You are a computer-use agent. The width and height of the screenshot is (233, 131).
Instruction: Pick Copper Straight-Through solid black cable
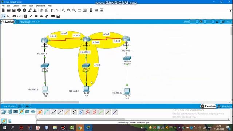pos(54,112)
